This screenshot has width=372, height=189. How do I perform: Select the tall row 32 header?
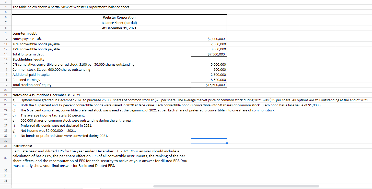tap(6, 158)
